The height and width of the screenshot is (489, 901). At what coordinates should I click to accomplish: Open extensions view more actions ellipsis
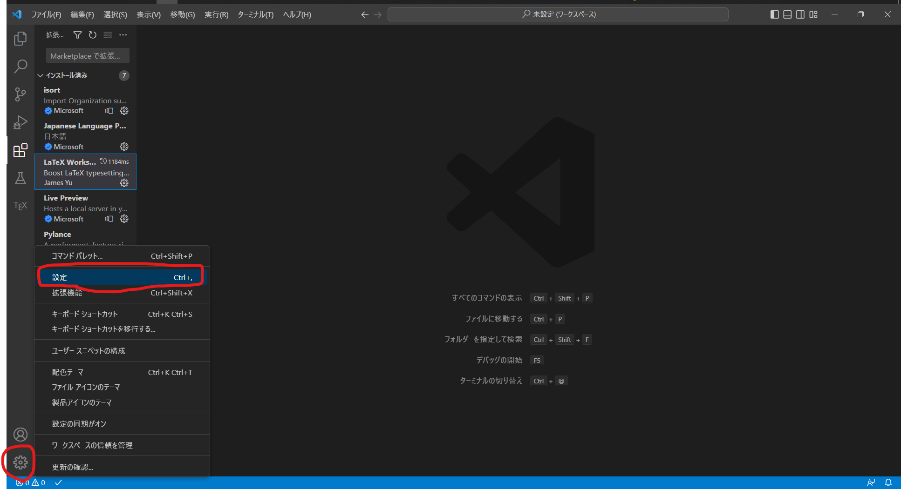click(x=123, y=35)
